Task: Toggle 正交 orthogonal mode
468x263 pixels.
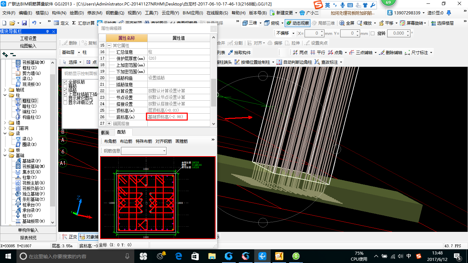Action: coord(70,237)
